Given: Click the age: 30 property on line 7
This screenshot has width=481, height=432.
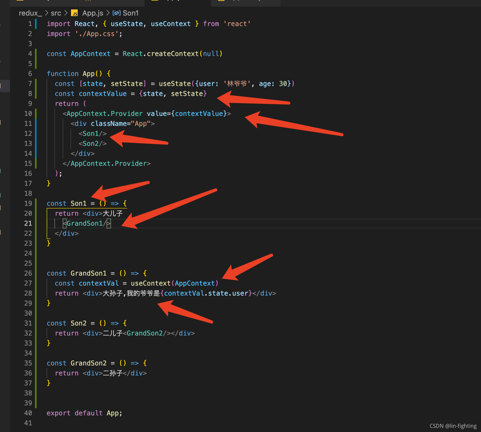Looking at the screenshot, I should pyautogui.click(x=273, y=84).
